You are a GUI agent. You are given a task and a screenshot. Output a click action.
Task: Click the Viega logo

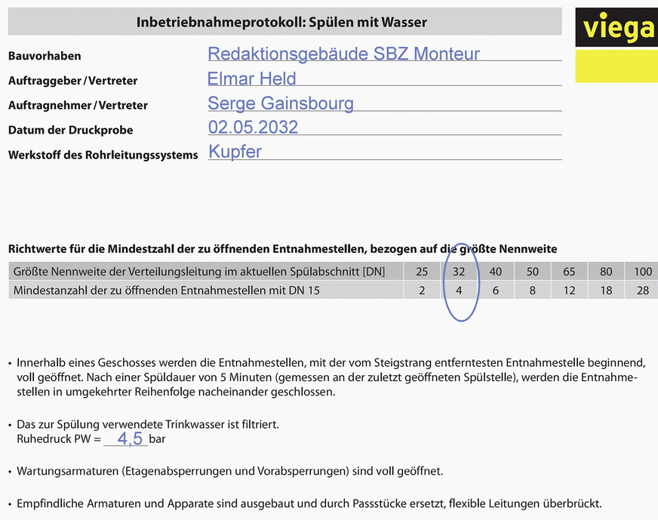pos(615,27)
